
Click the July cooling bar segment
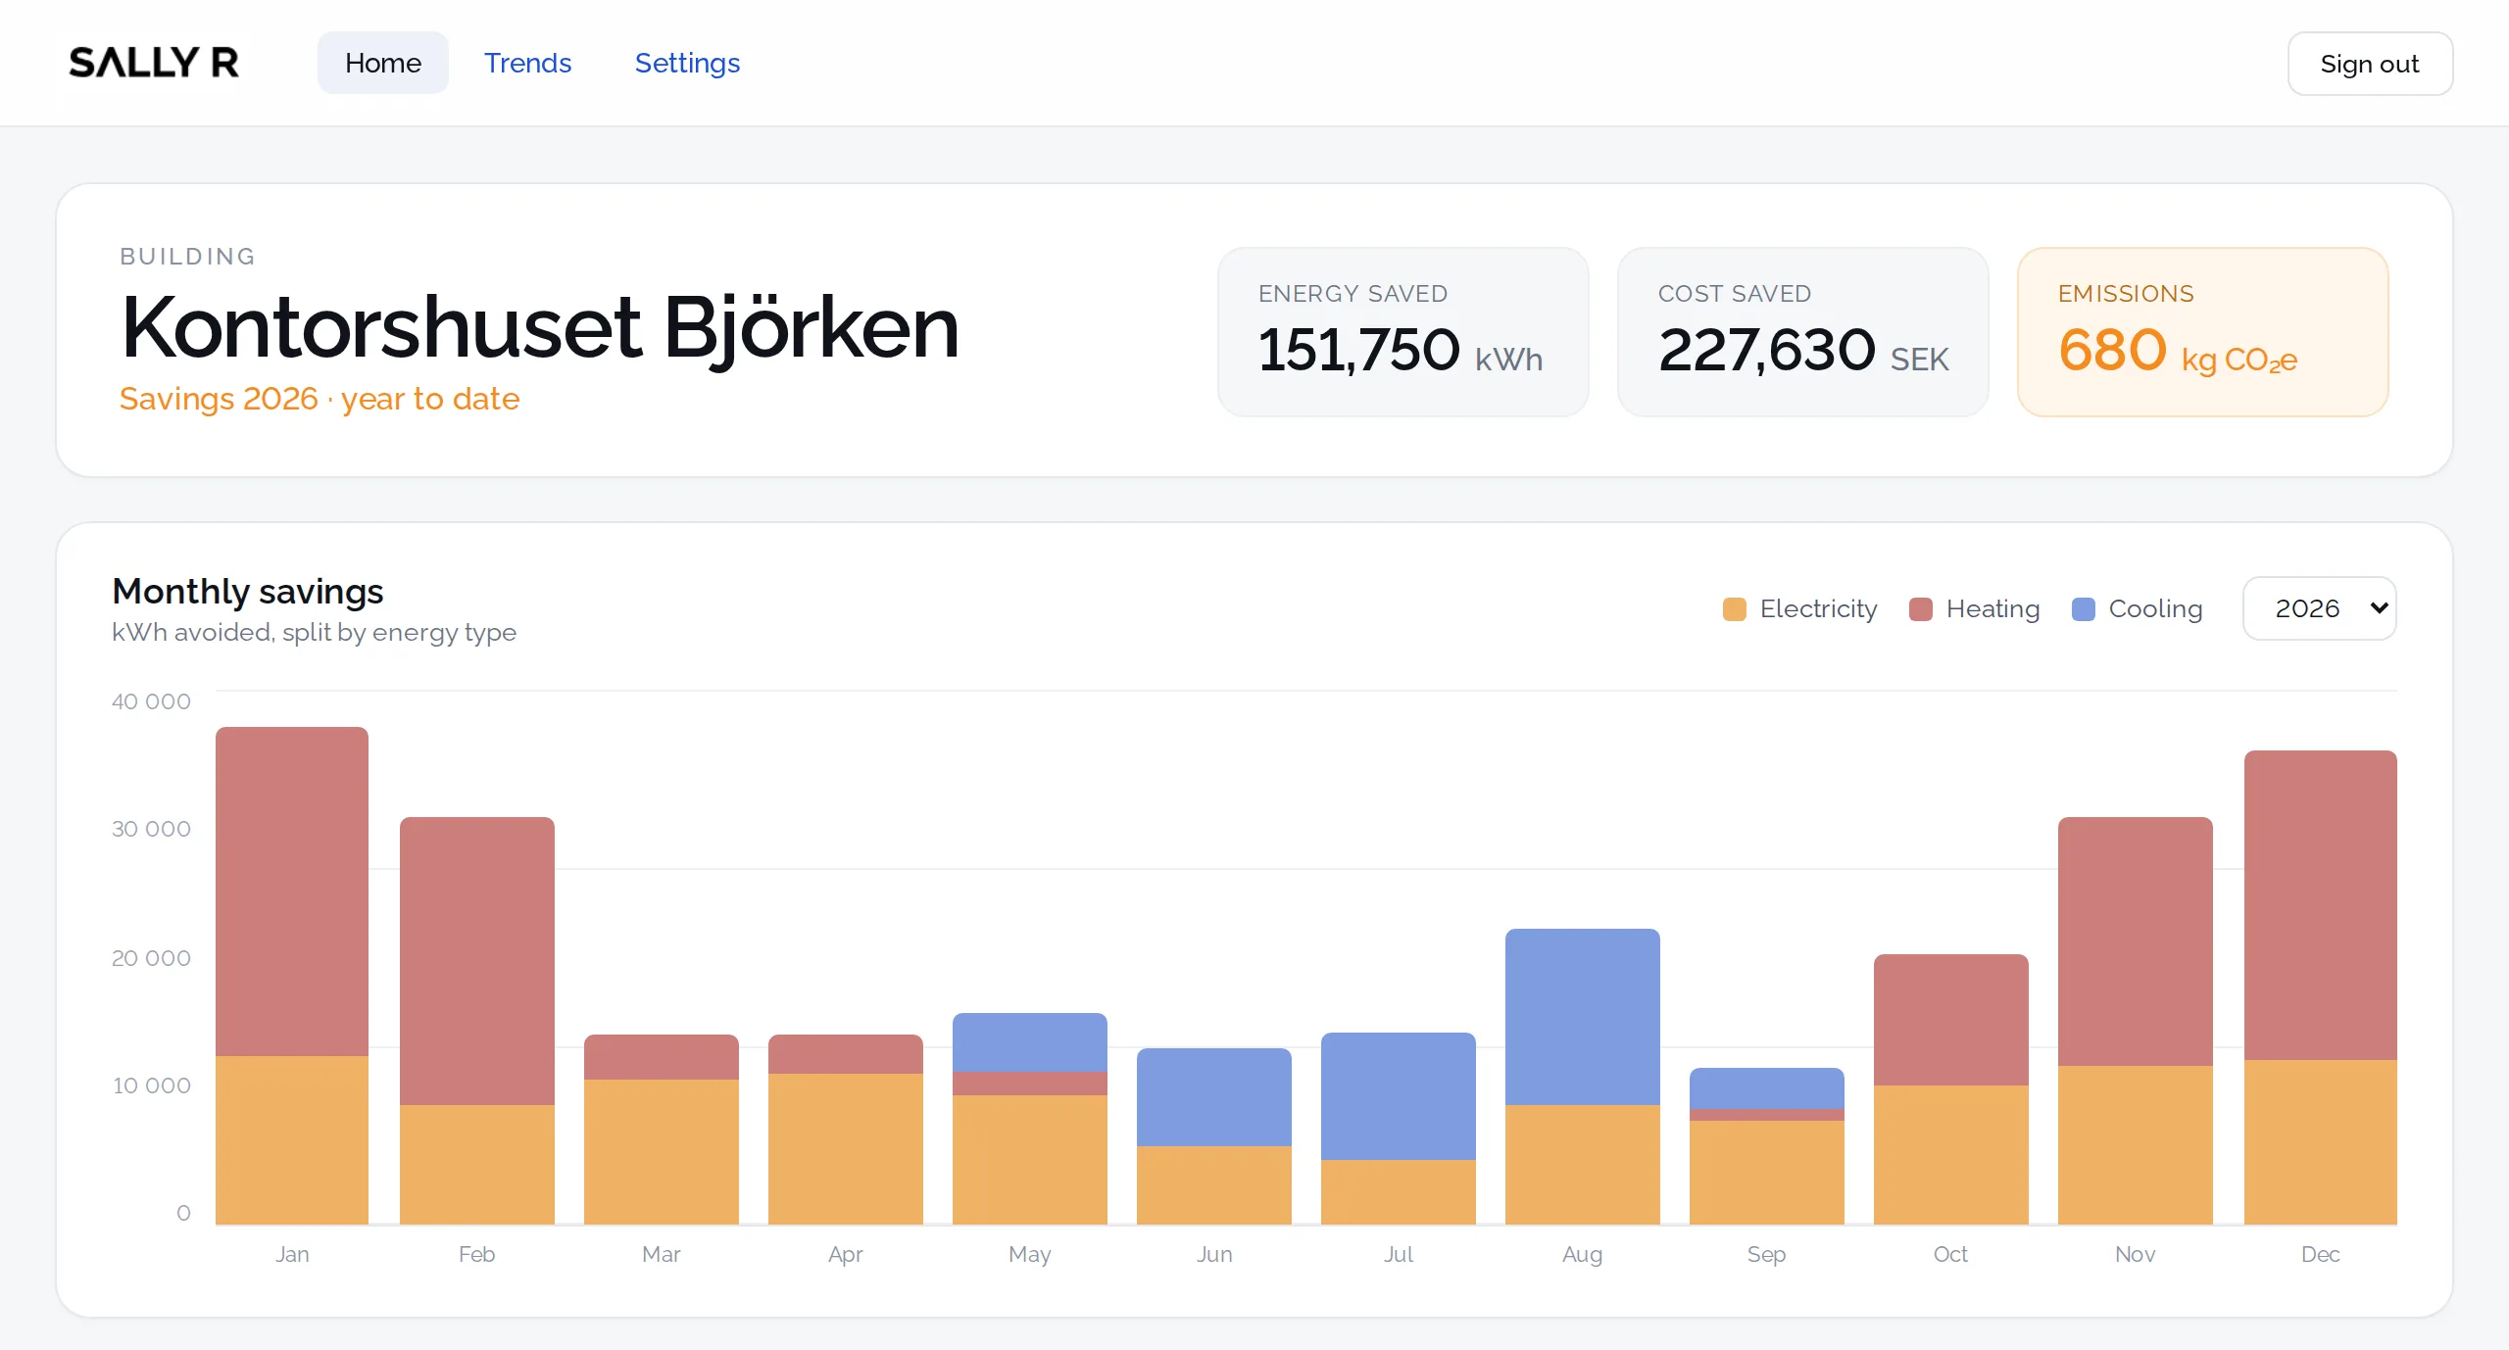(x=1399, y=1096)
